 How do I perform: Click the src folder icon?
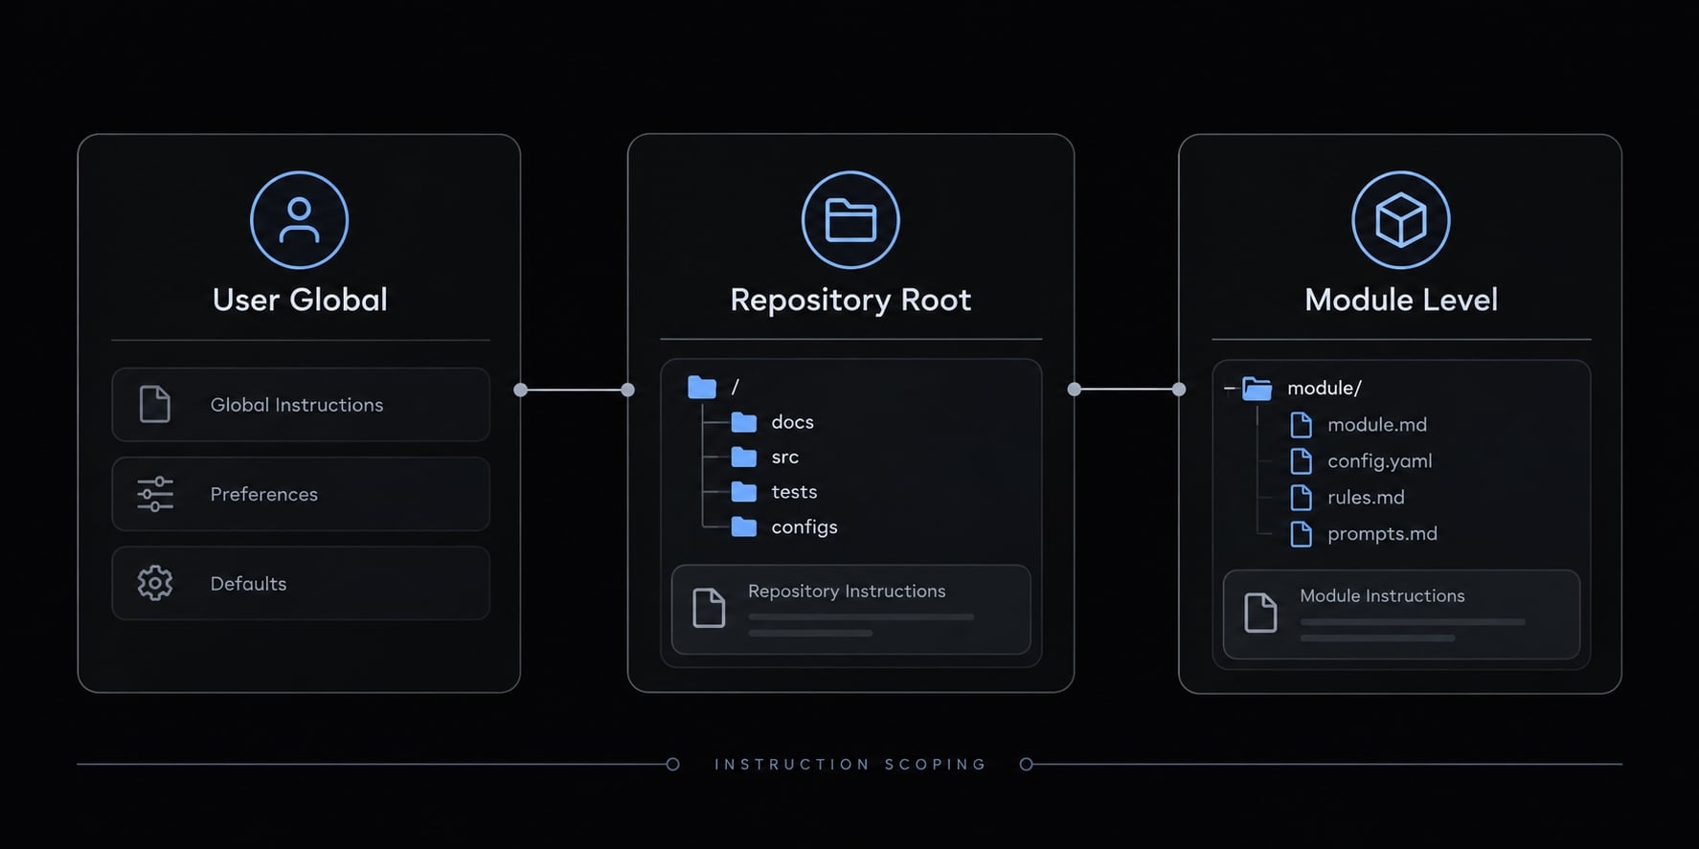point(744,458)
